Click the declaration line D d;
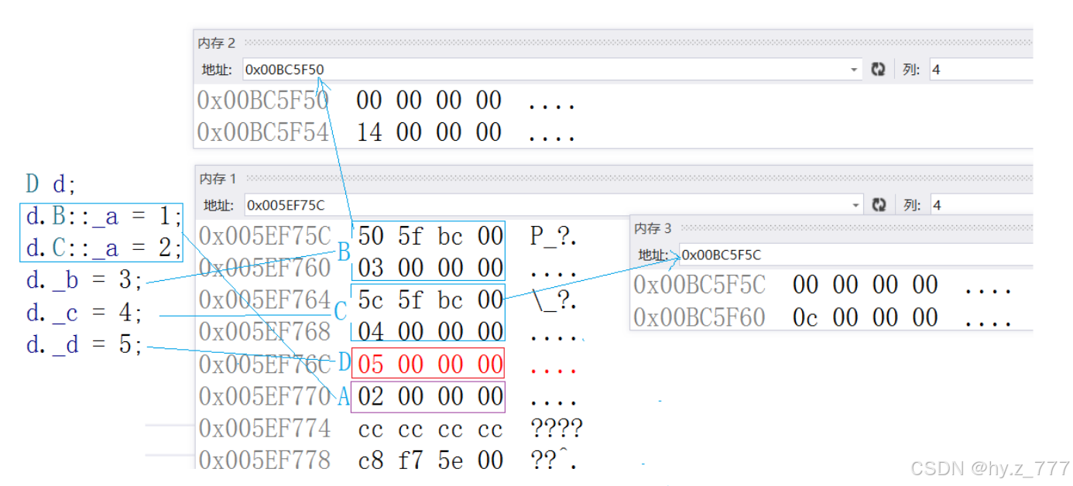Viewport: 1073px width, 486px height. coord(51,184)
